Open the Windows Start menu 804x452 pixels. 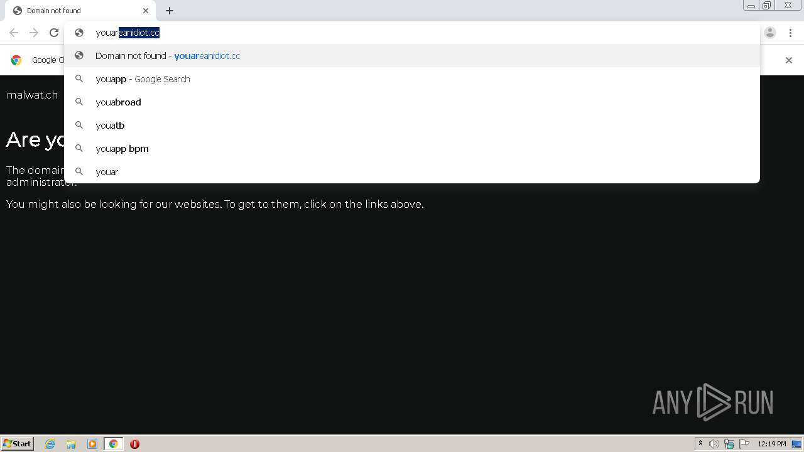[18, 443]
